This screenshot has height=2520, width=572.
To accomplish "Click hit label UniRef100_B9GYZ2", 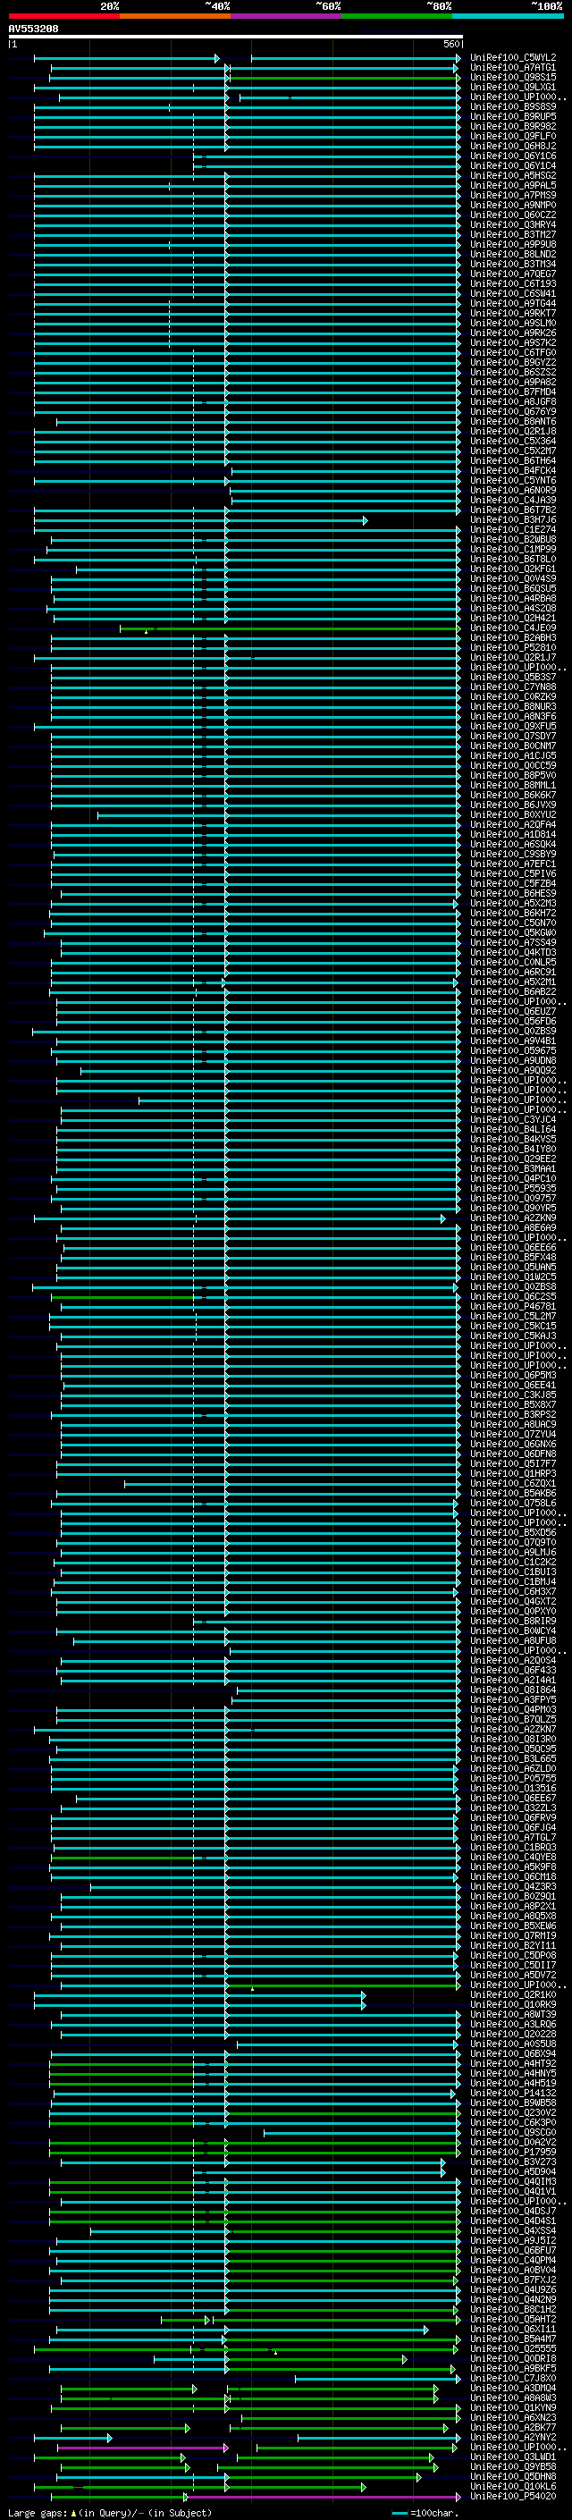I will click(x=513, y=362).
